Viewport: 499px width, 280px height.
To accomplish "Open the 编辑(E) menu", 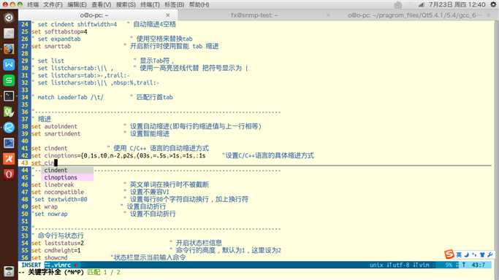I will (77, 5).
